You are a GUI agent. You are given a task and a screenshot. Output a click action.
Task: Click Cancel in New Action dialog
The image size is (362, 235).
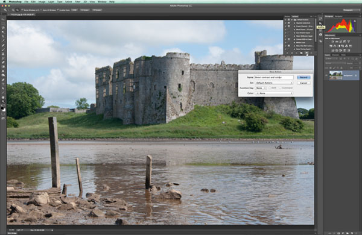tap(303, 83)
